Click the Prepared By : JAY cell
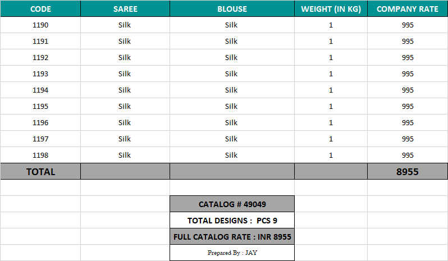This screenshot has width=448, height=261. [x=232, y=253]
